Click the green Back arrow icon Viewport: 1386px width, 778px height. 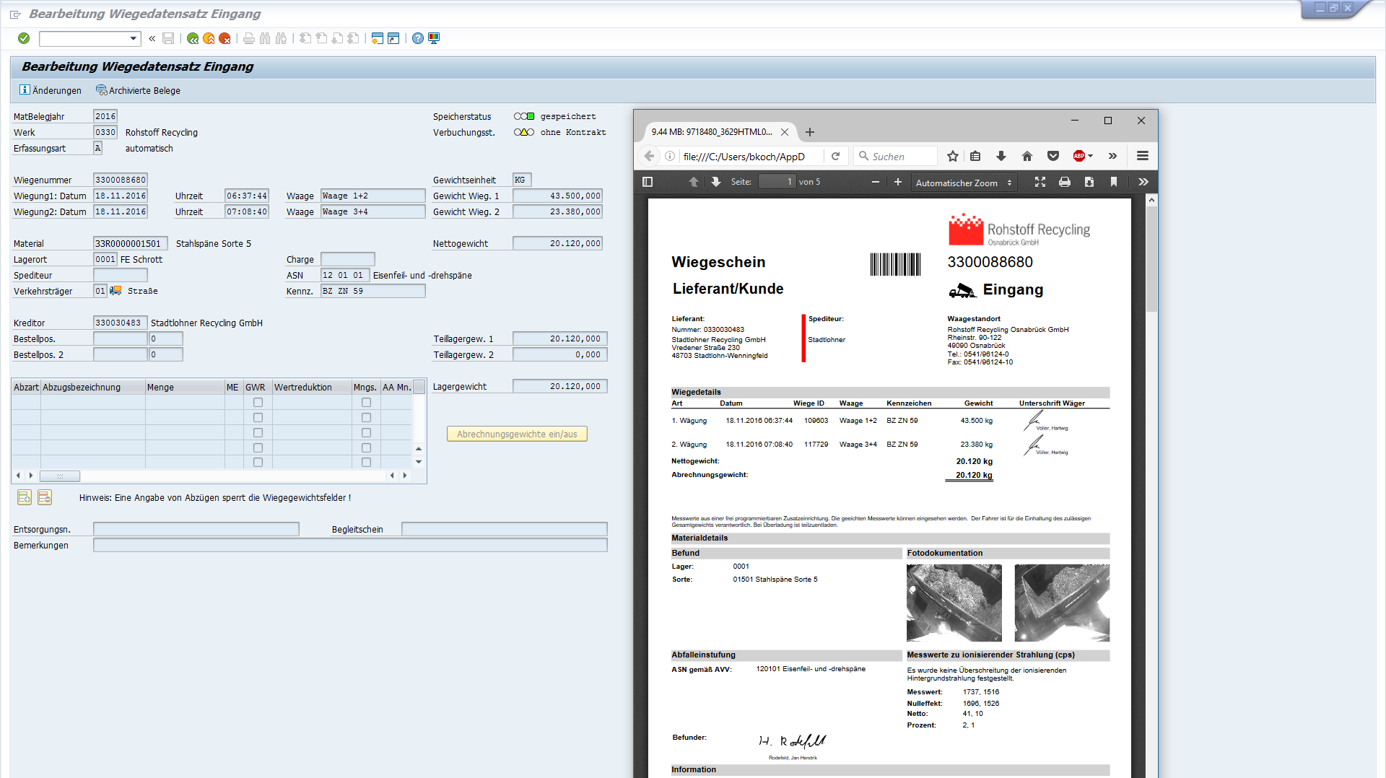(x=193, y=38)
